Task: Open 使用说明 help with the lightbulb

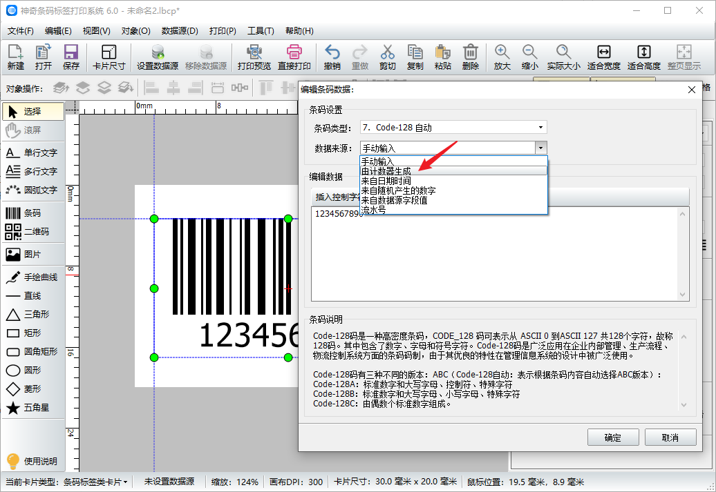Action: point(32,461)
